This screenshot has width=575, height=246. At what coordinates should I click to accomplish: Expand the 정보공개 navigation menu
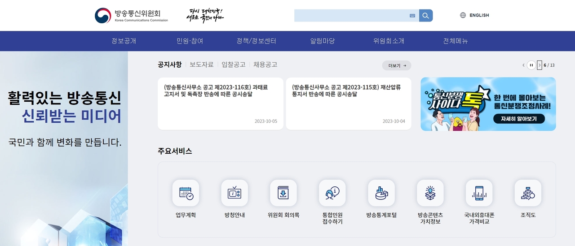[x=124, y=41]
